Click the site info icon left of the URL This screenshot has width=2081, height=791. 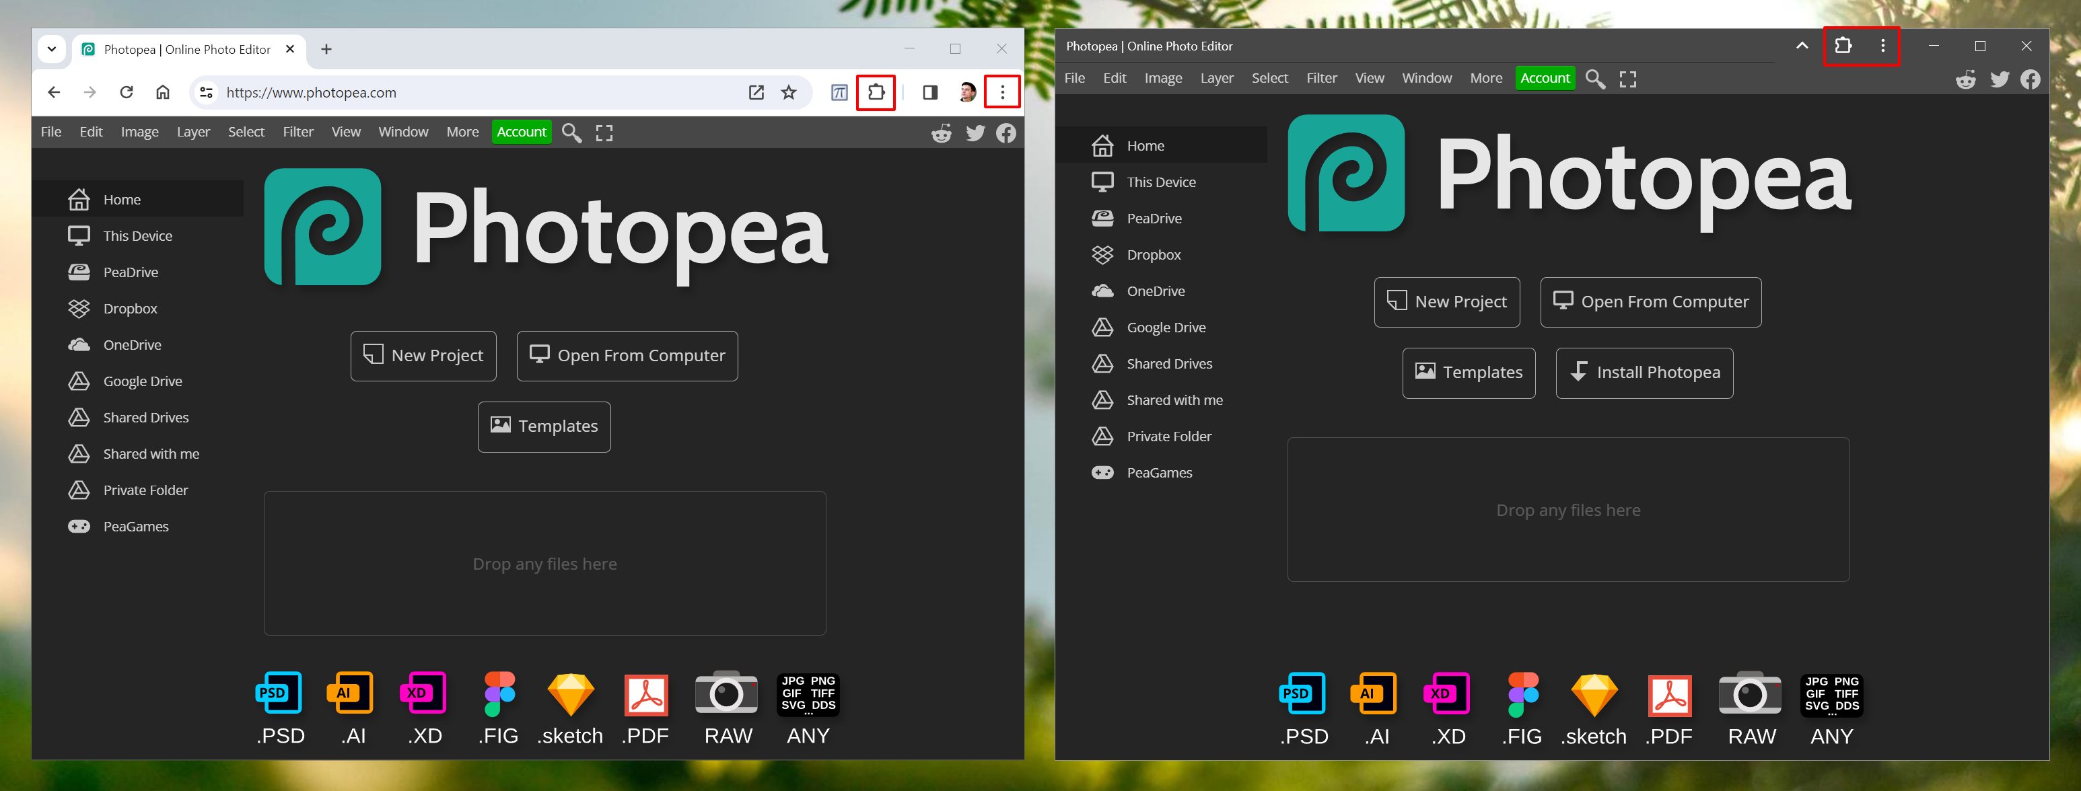pyautogui.click(x=207, y=92)
